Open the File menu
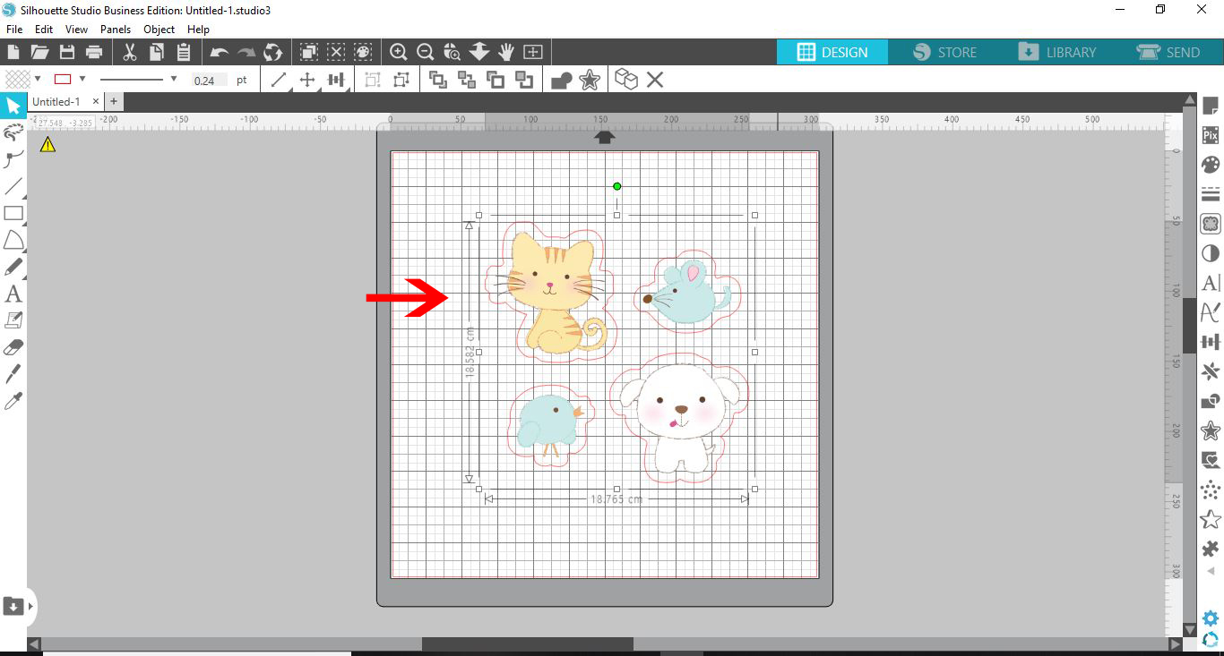Viewport: 1224px width, 656px height. click(x=13, y=30)
